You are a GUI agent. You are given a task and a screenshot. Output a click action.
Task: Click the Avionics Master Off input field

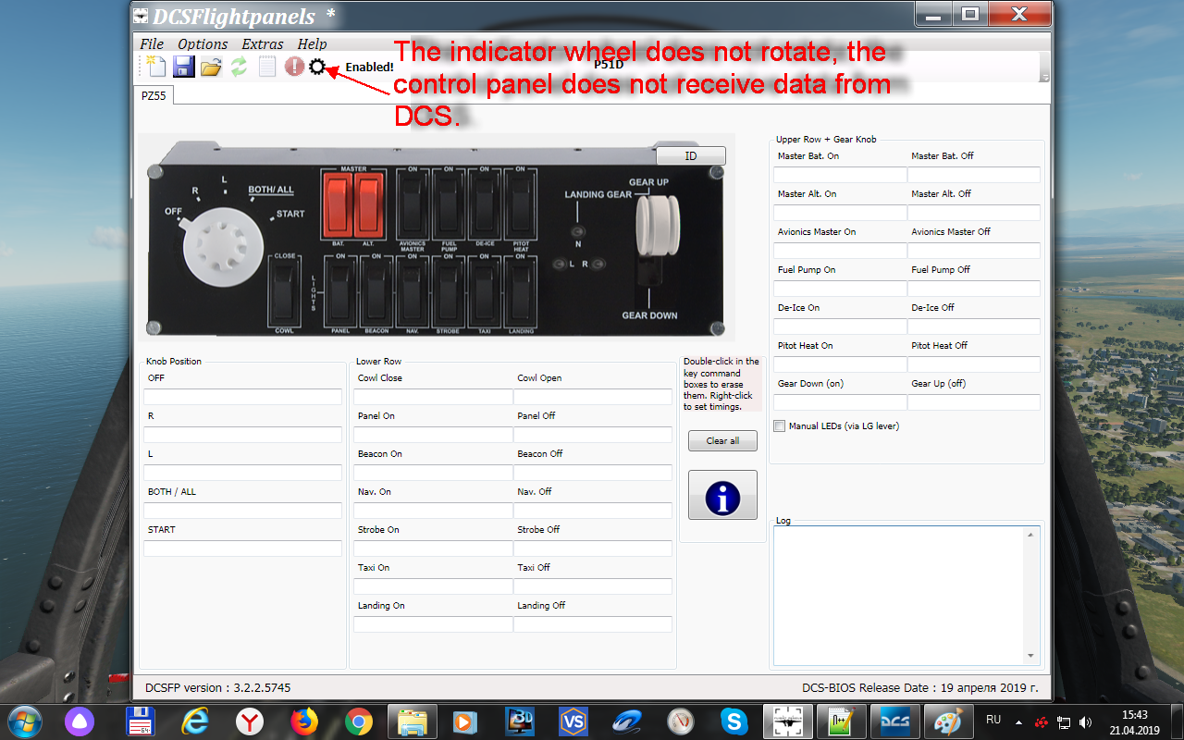[x=974, y=251]
